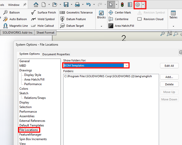Expand the Options gear dropdown arrow
Image resolution: width=182 pixels, height=145 pixels.
(x=143, y=5)
